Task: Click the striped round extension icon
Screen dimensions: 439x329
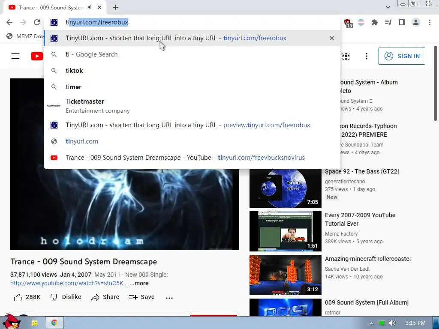Action: [x=361, y=22]
